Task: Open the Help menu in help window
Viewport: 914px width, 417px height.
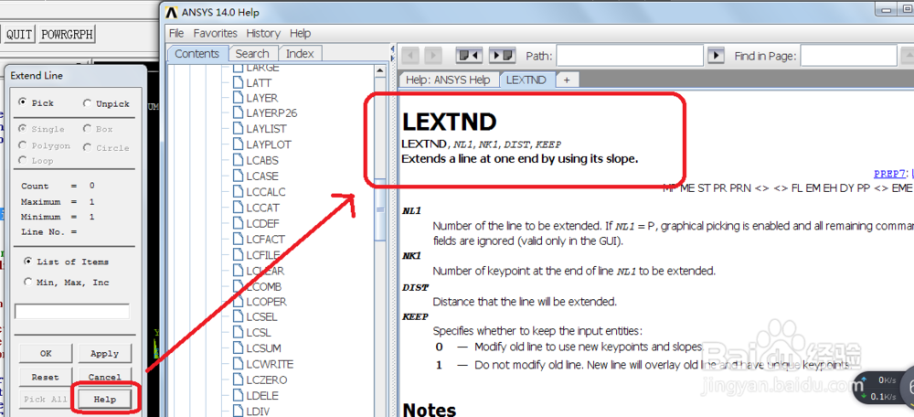Action: [300, 33]
